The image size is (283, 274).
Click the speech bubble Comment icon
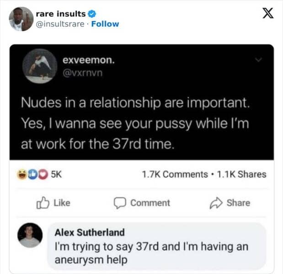click(120, 203)
